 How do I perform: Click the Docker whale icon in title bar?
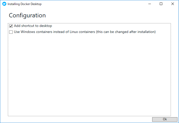4,4
